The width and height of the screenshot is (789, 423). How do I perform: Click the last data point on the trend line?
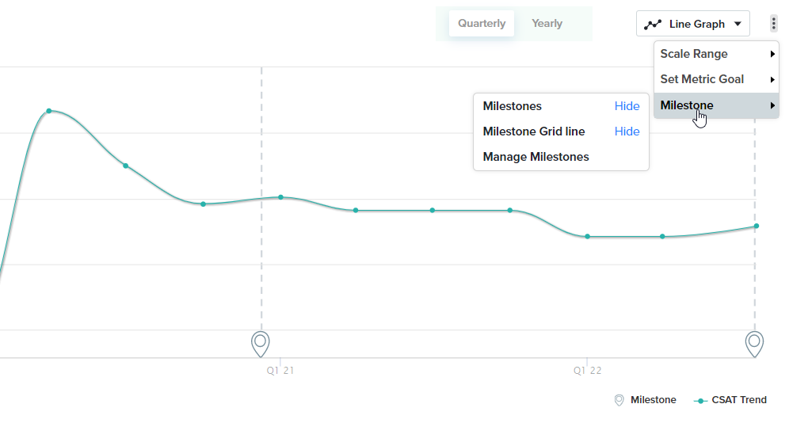point(757,226)
